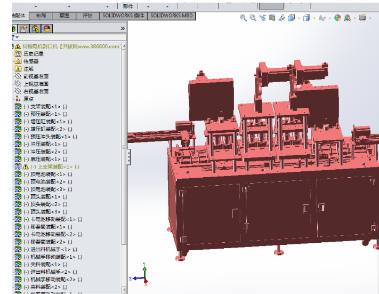Click the Zoom to Fit icon
379x294 pixels.
coord(244,18)
